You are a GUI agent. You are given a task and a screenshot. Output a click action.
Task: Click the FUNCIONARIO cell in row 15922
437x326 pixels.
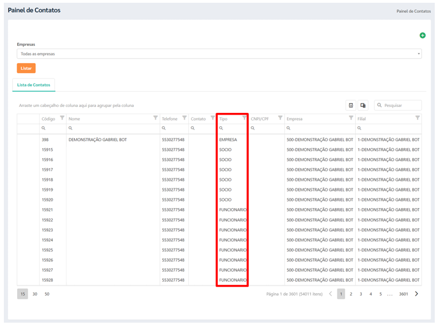[233, 220]
